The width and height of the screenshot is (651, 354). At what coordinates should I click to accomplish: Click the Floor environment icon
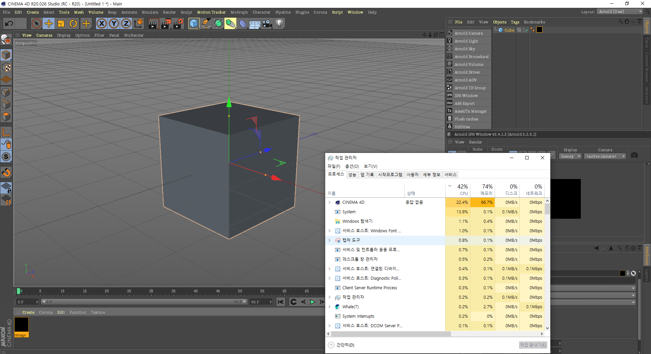click(255, 23)
